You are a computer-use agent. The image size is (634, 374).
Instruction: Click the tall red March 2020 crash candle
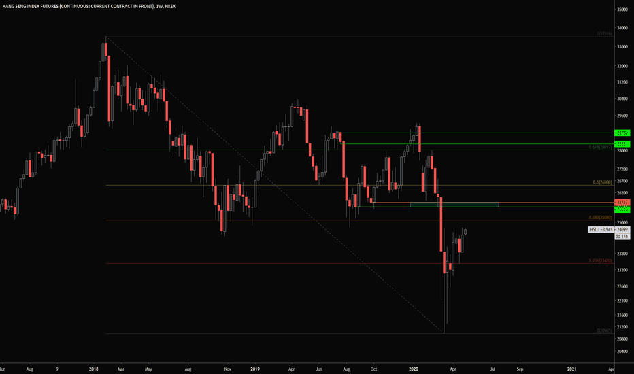click(x=441, y=224)
